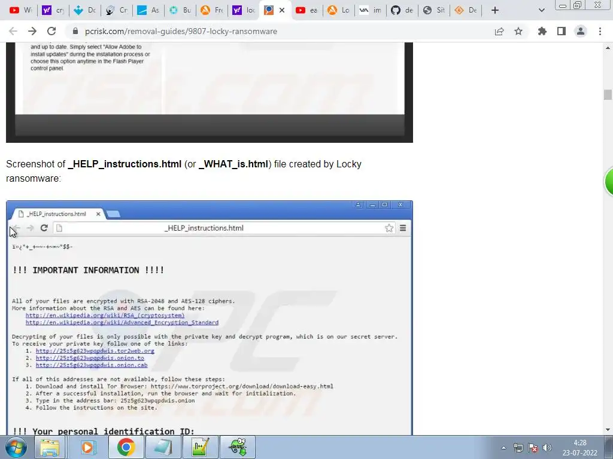613x459 pixels.
Task: Open the notepad taskbar application
Action: pos(163,447)
